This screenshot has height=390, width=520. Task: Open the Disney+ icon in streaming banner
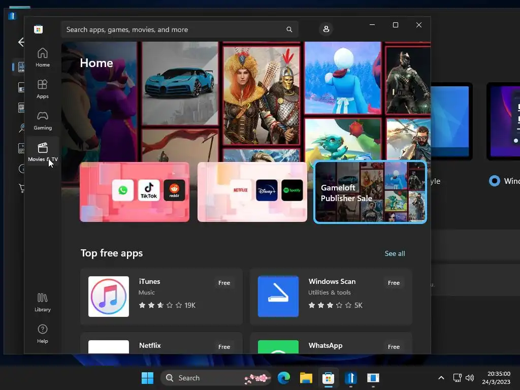267,190
